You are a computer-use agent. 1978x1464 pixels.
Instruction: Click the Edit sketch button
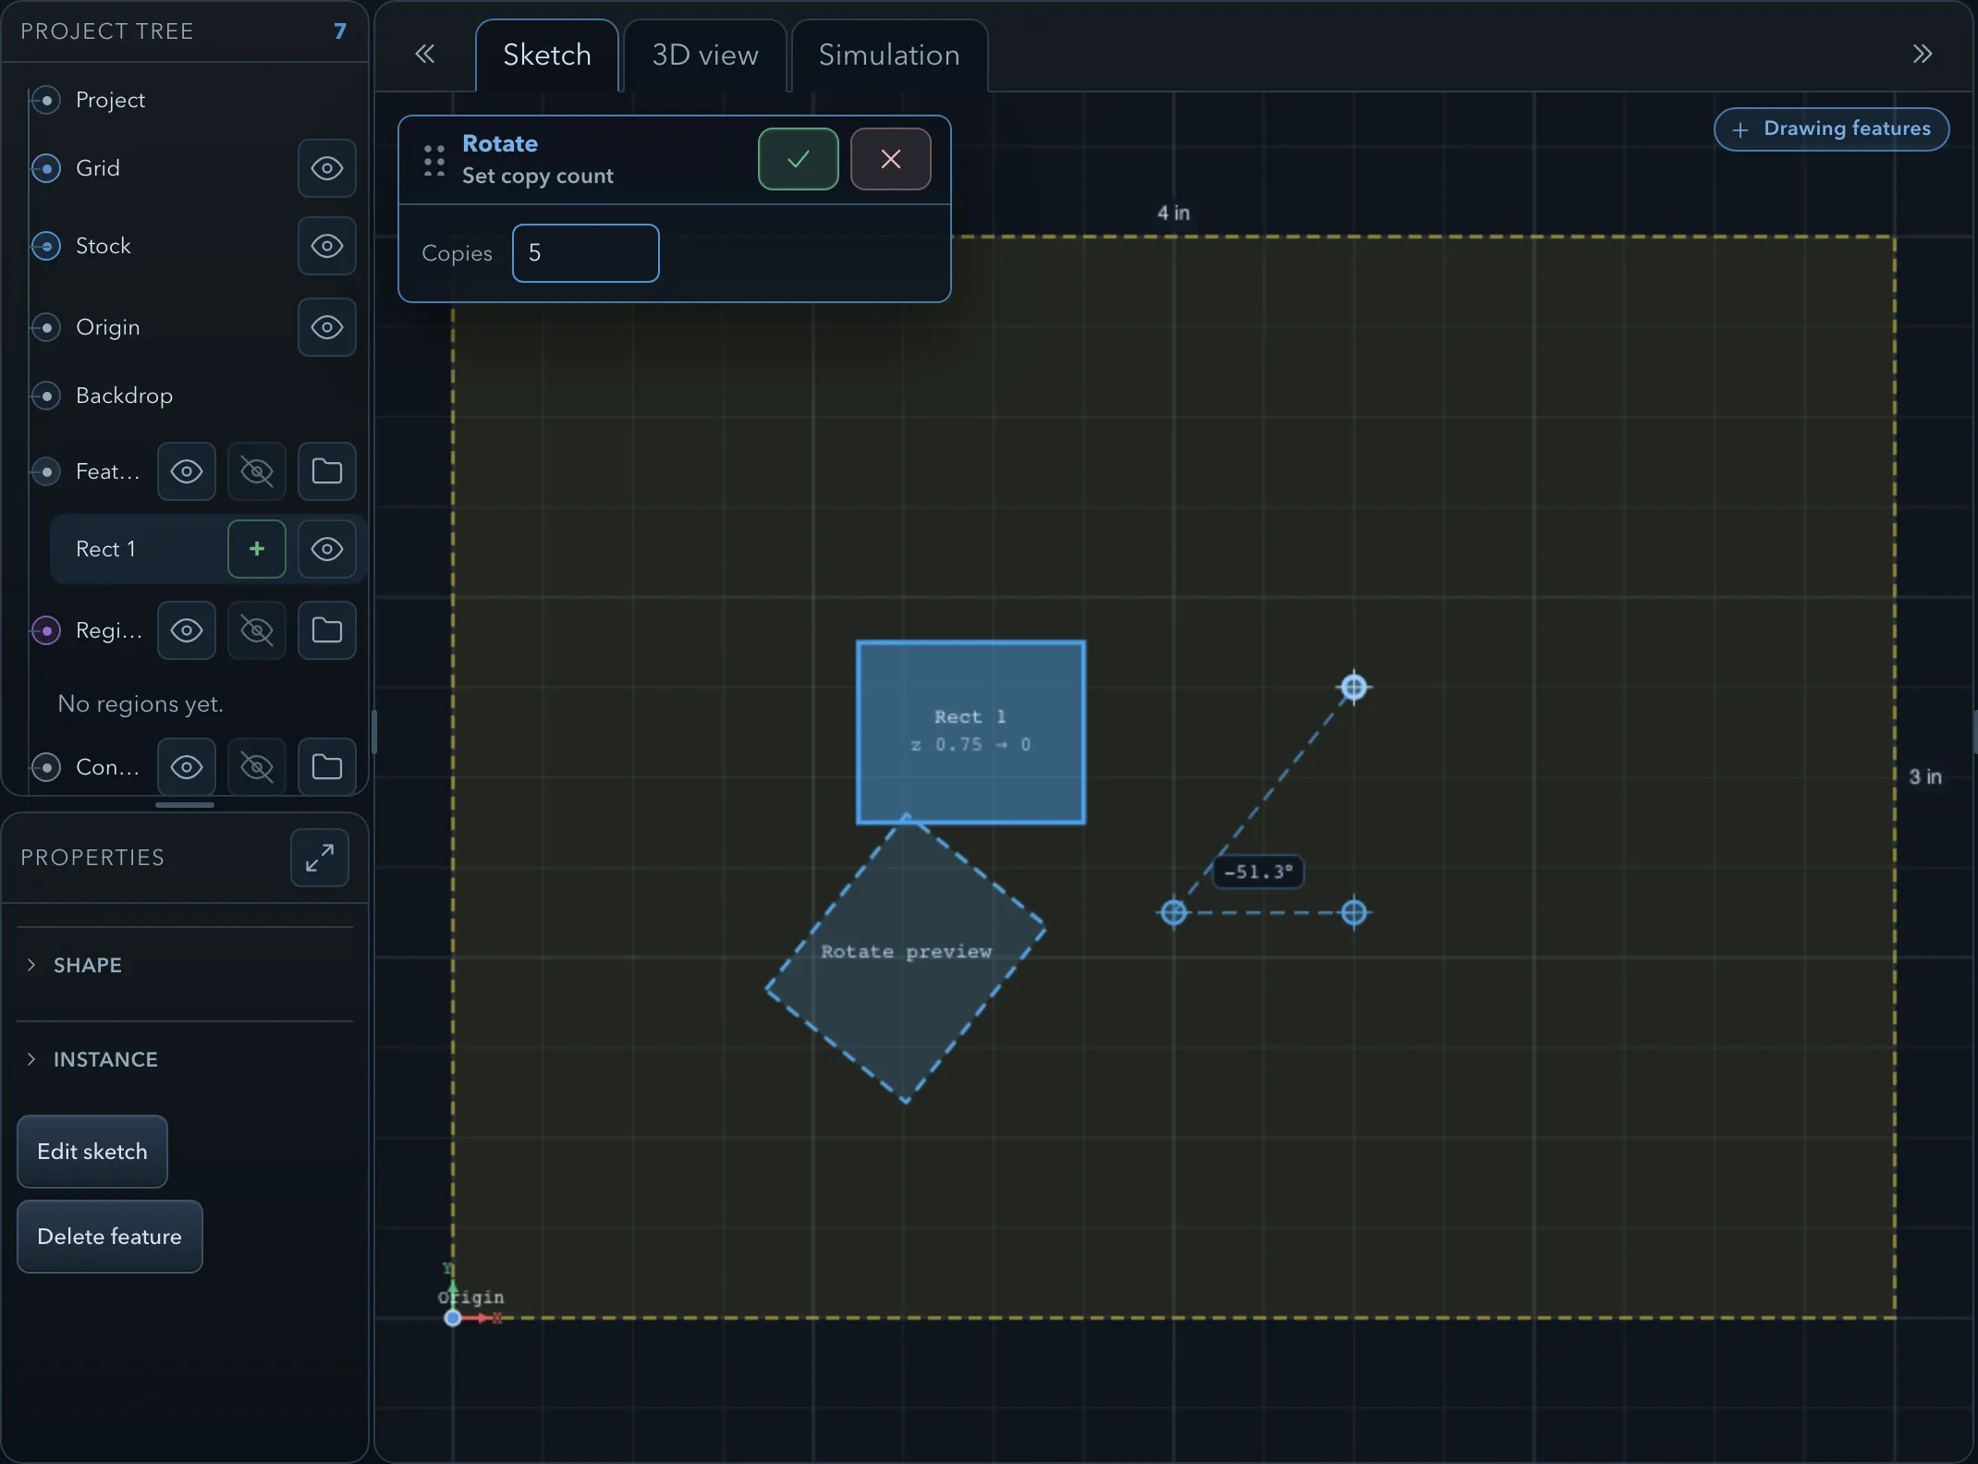[x=92, y=1152]
